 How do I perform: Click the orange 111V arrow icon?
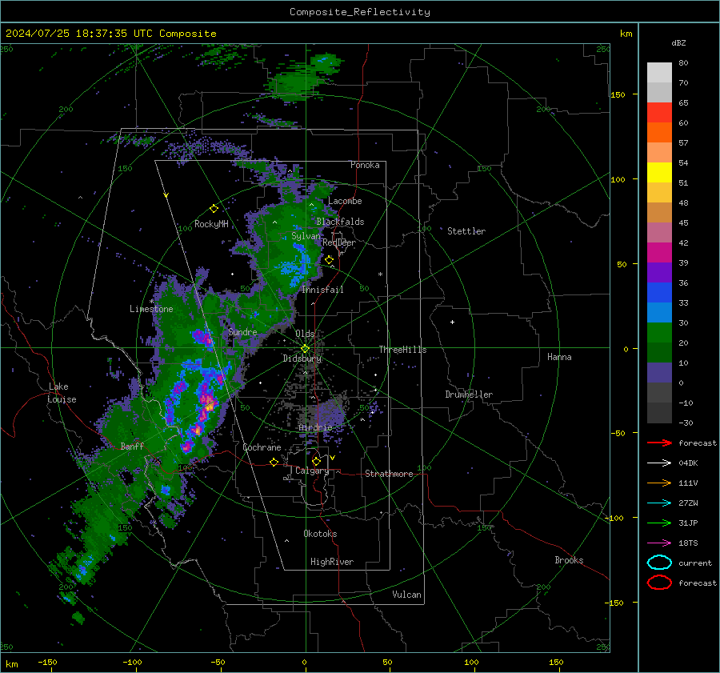tap(659, 483)
